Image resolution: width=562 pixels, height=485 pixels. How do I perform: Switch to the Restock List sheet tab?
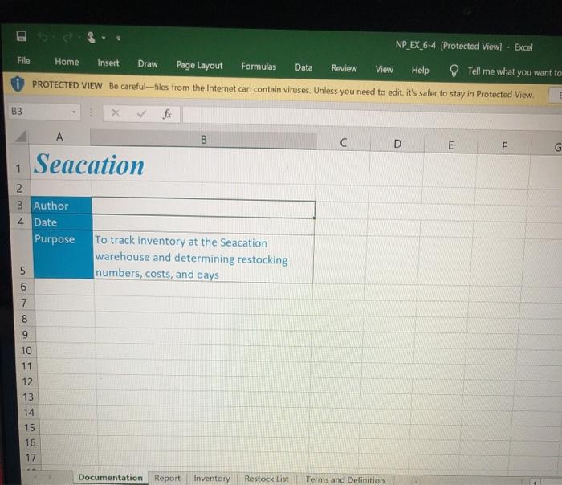point(267,479)
